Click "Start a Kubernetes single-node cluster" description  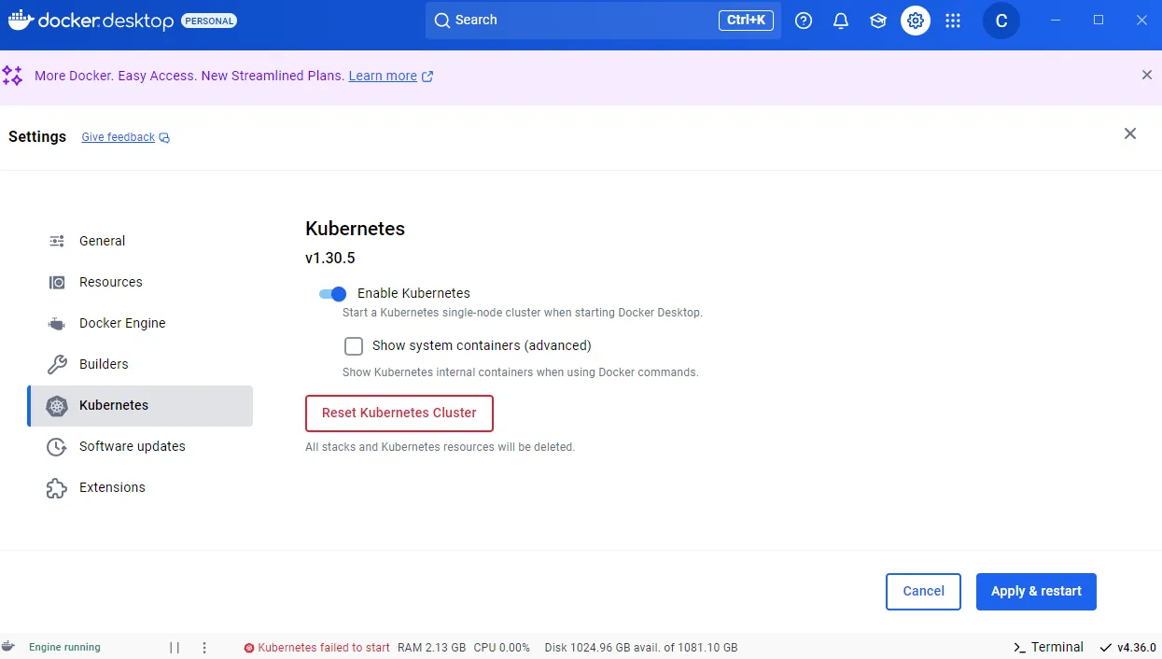click(x=523, y=313)
